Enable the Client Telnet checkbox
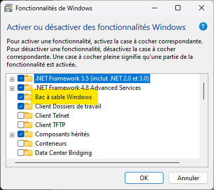The width and height of the screenshot is (214, 190). [x=21, y=116]
